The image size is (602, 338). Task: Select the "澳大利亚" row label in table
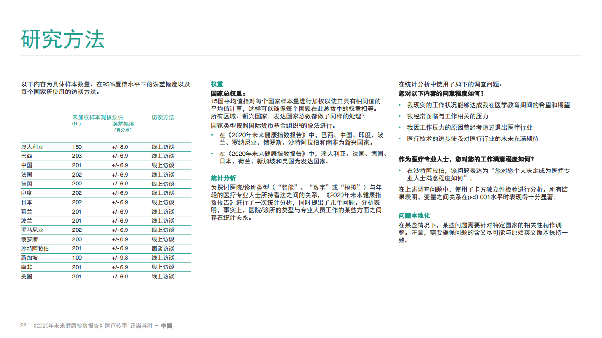click(x=32, y=147)
